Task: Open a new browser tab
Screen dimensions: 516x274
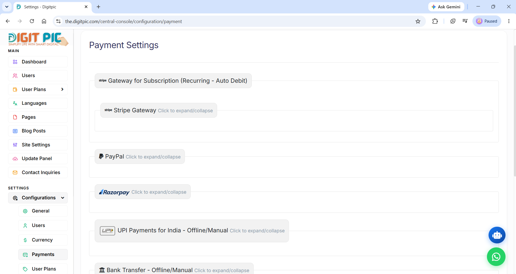Action: click(98, 7)
